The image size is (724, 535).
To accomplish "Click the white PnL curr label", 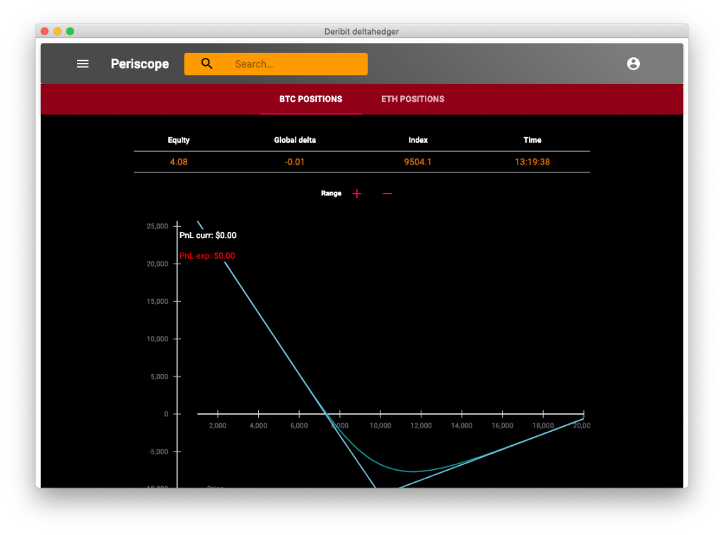I will pyautogui.click(x=208, y=235).
